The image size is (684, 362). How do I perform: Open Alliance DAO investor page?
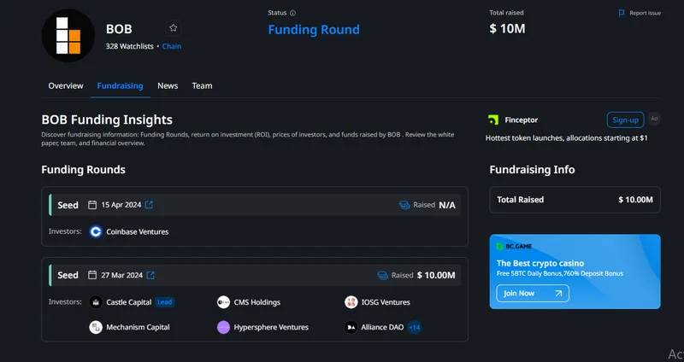click(x=382, y=327)
